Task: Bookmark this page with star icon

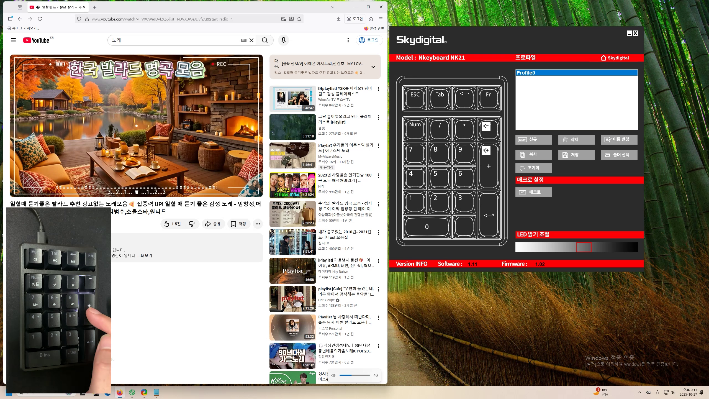Action: point(299,19)
